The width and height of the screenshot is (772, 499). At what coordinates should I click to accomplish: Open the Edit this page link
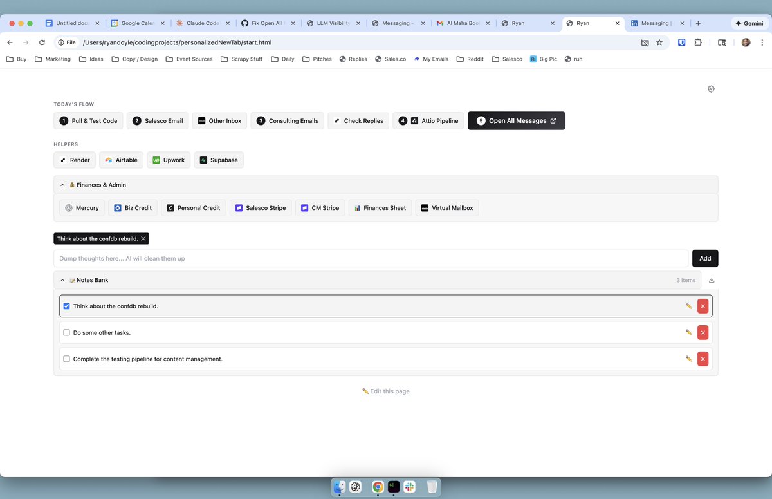(385, 391)
